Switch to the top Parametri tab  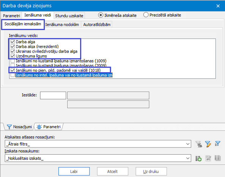(x=11, y=16)
